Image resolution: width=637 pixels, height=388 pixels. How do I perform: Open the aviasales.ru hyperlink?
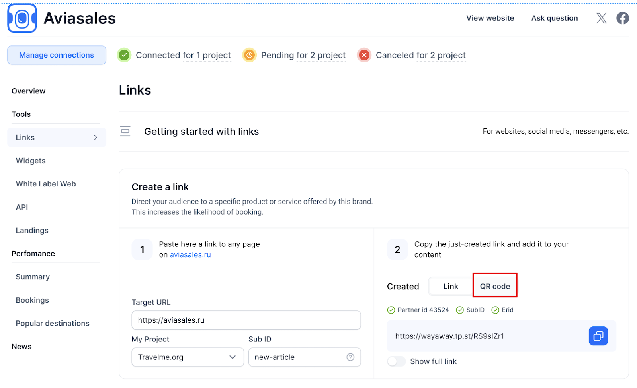pyautogui.click(x=190, y=255)
